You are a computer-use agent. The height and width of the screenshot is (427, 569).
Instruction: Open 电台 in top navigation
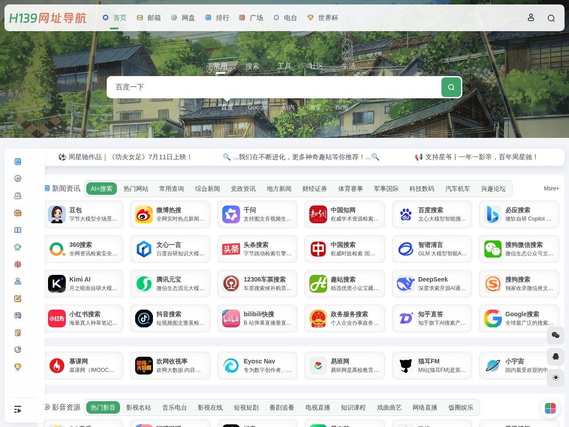(285, 18)
